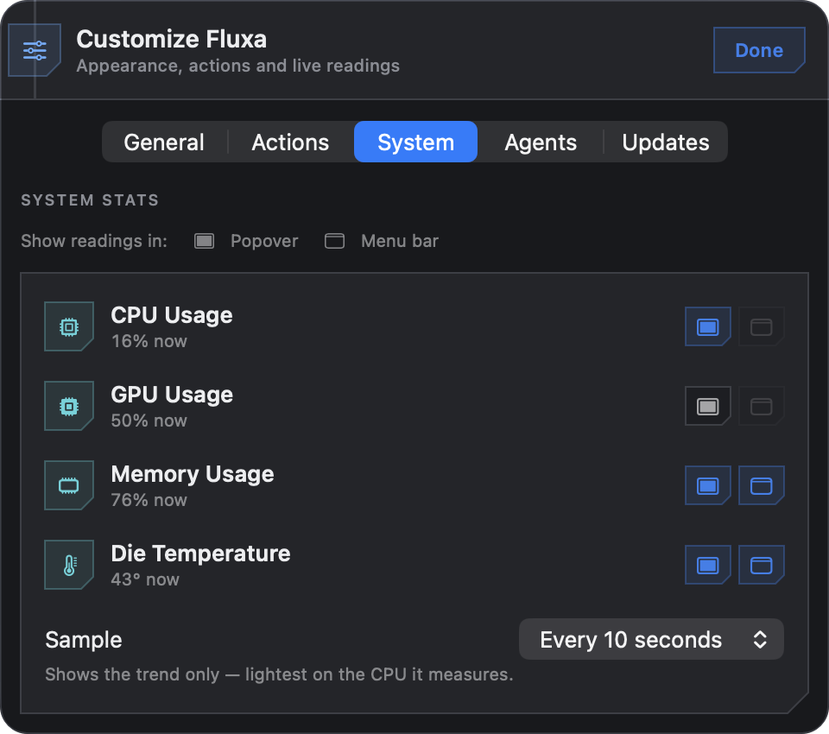Viewport: 829px width, 734px height.
Task: Toggle GPU Usage popover display
Action: click(708, 406)
